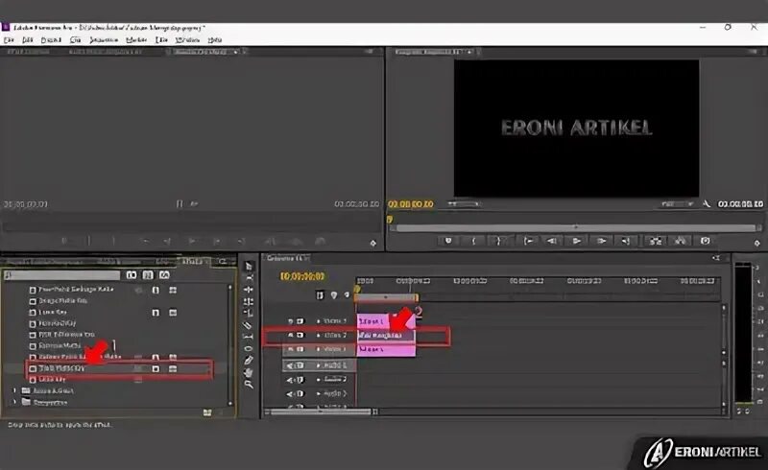768x470 pixels.
Task: Expand the bottom folder in Effects panel
Action: [14, 402]
